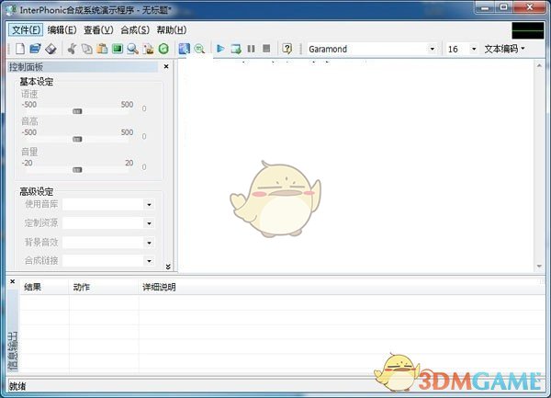Open a file with the blue folder icon

coord(35,49)
